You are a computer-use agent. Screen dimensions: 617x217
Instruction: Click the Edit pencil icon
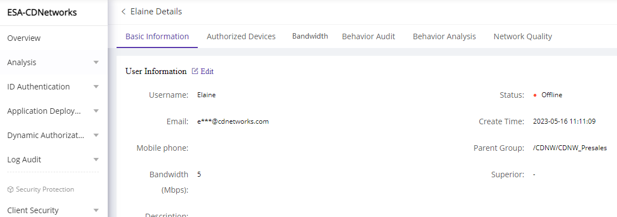click(195, 71)
